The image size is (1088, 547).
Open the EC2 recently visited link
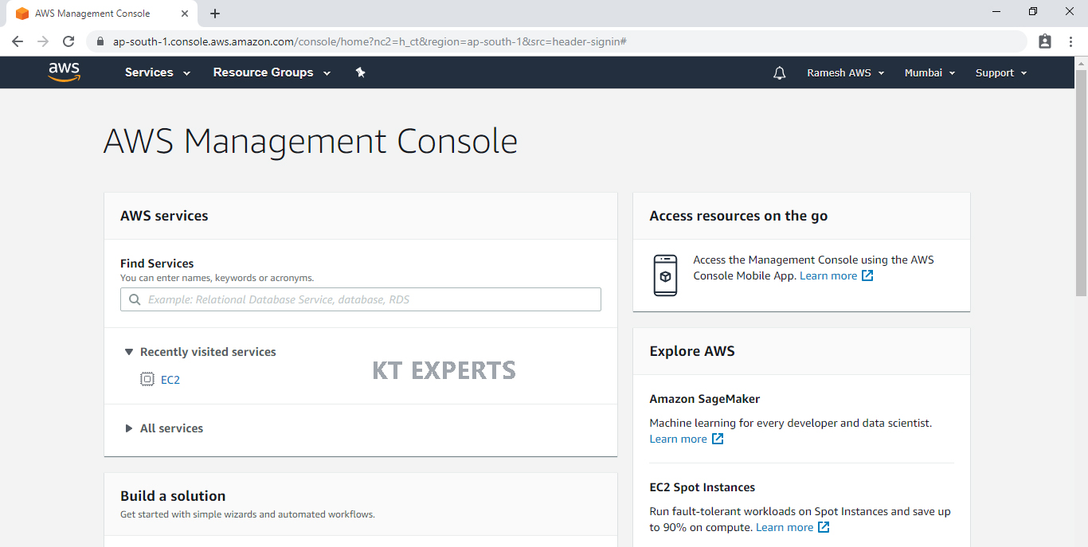pyautogui.click(x=170, y=380)
